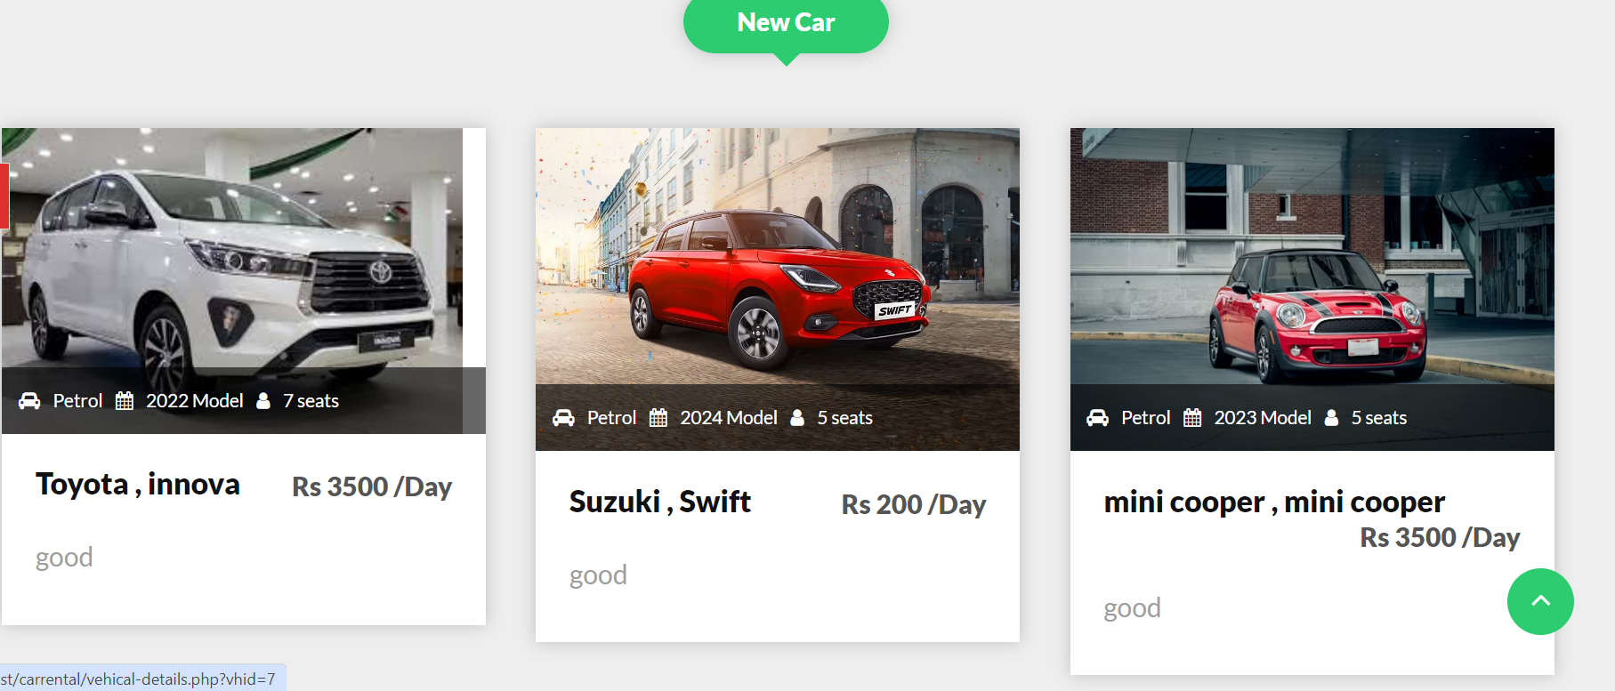
Task: Click the car icon on the mini cooper card
Action: (x=1097, y=418)
